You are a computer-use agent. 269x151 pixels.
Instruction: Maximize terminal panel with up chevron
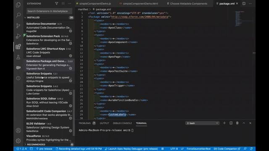244,123
